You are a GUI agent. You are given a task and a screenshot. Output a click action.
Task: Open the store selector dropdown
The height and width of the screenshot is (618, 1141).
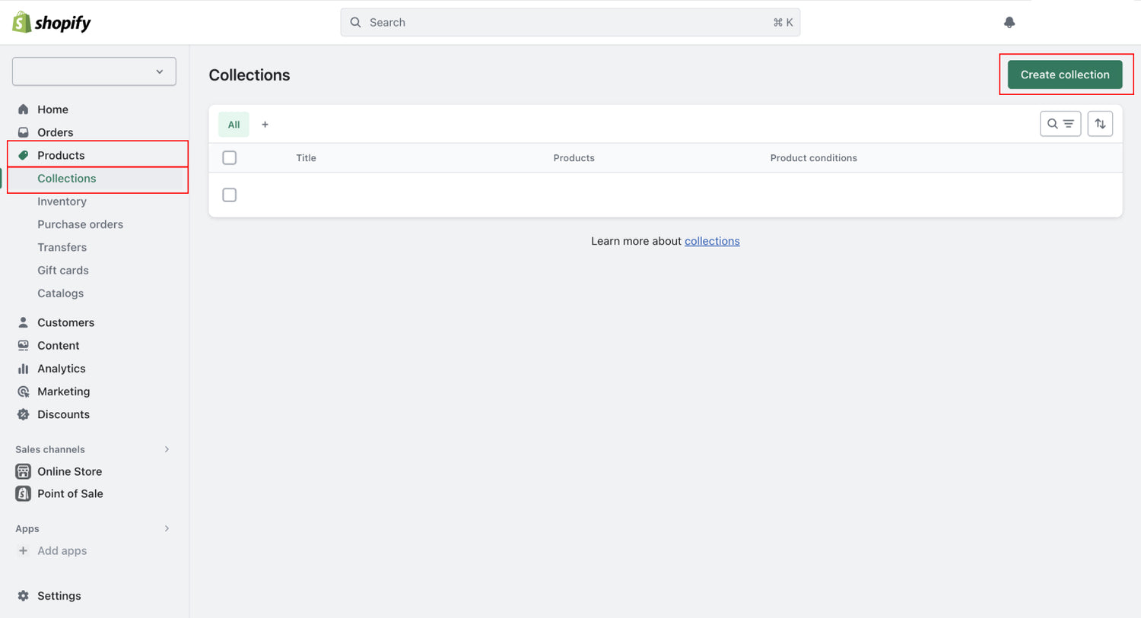click(94, 71)
